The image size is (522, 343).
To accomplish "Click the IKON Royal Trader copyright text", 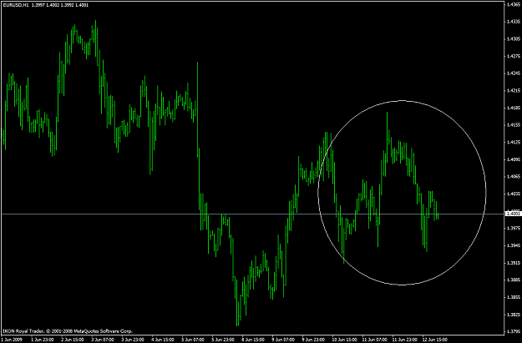I will pos(68,331).
